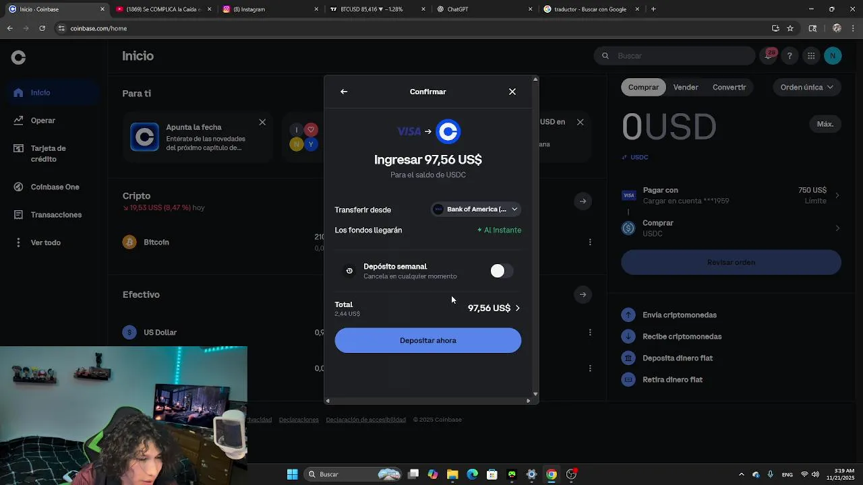The width and height of the screenshot is (863, 485).
Task: Click the Declaraciones footer link
Action: (299, 420)
